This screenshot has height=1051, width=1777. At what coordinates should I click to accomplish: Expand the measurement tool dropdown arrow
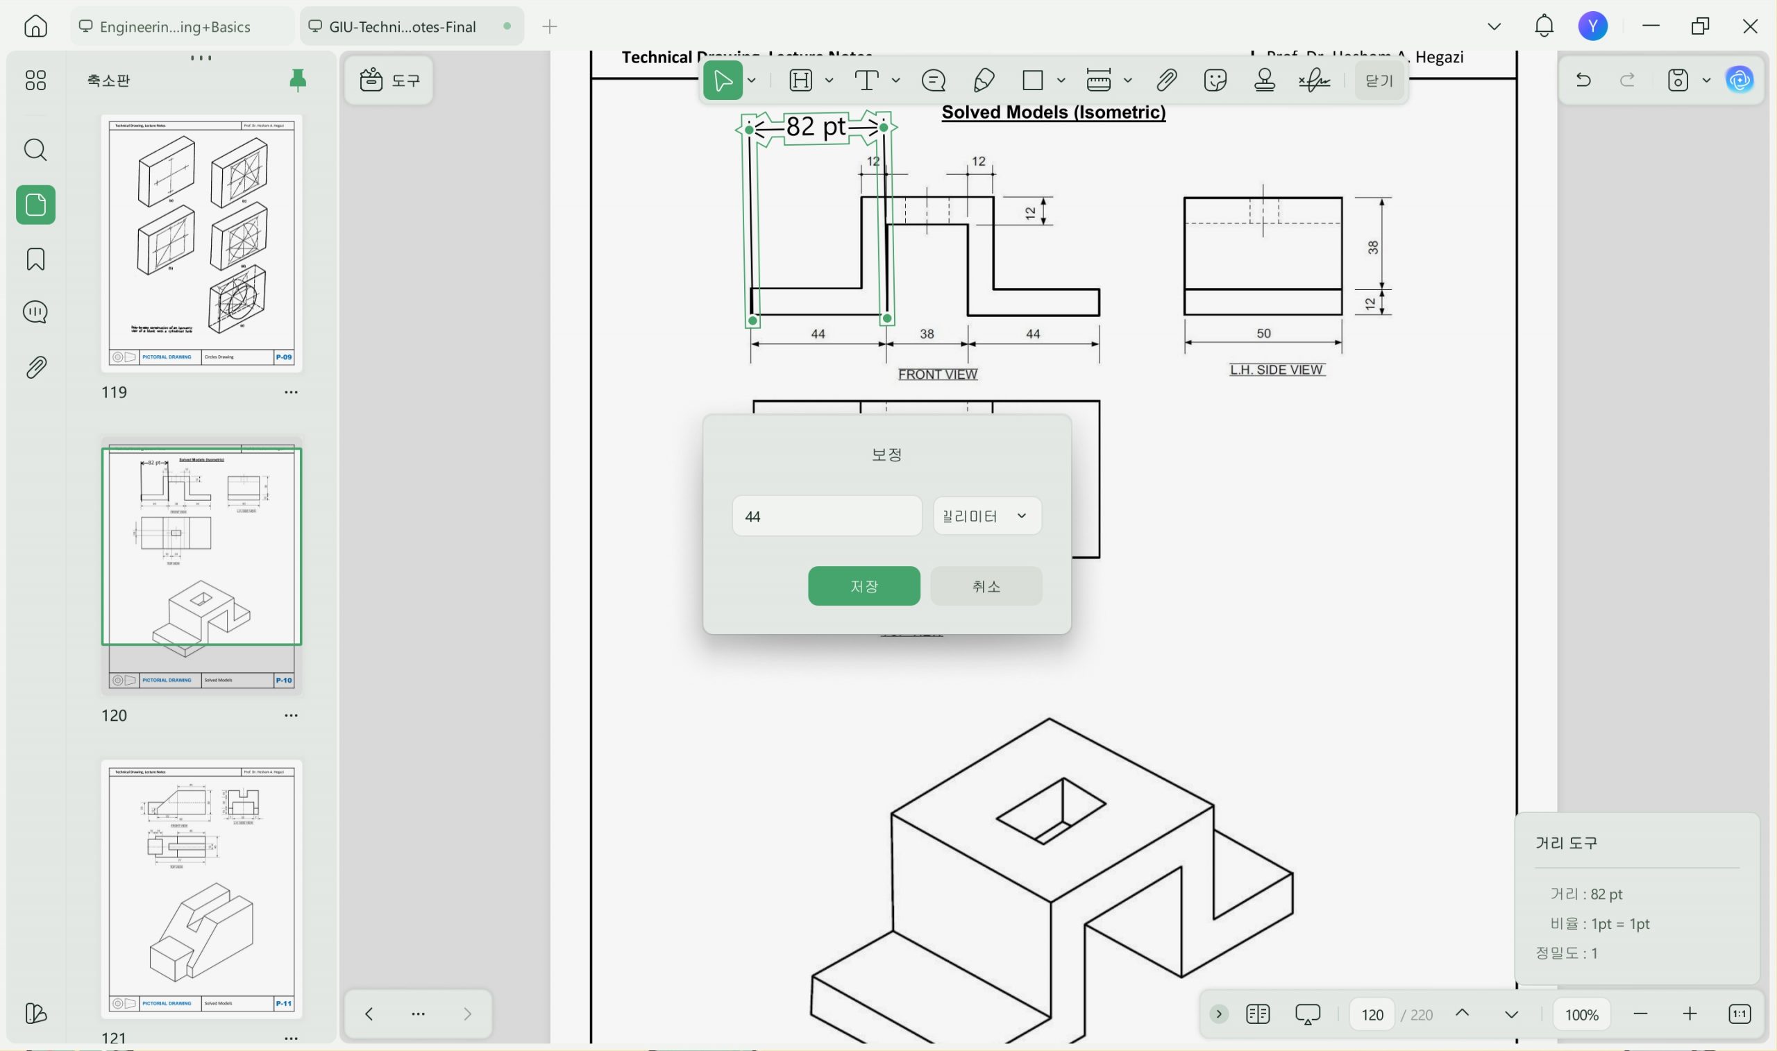coord(1127,80)
